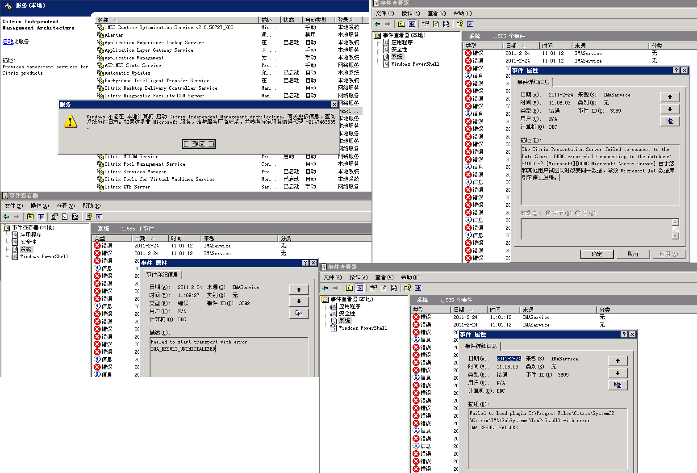The width and height of the screenshot is (697, 473).
Task: Open 文件(F) menu in event 3989 Event Viewer
Action: point(384,13)
